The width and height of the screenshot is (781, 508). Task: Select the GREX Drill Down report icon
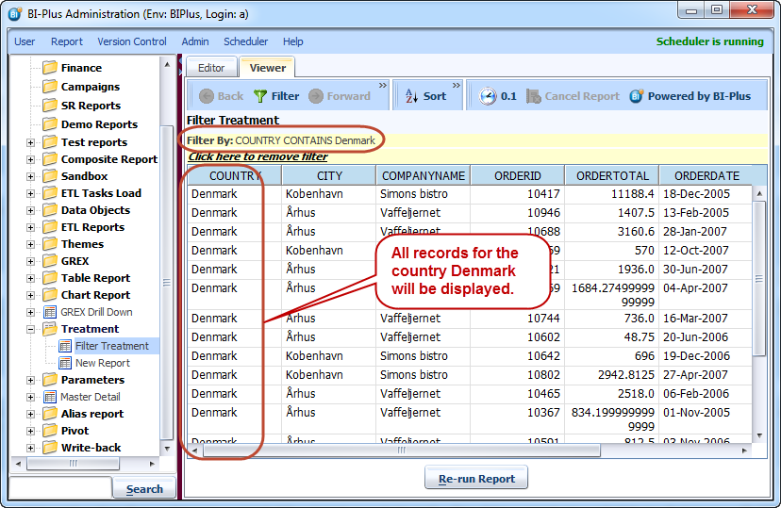tap(51, 312)
